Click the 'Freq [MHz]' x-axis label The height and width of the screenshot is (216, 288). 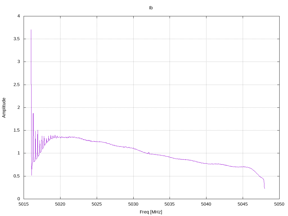tap(151, 212)
